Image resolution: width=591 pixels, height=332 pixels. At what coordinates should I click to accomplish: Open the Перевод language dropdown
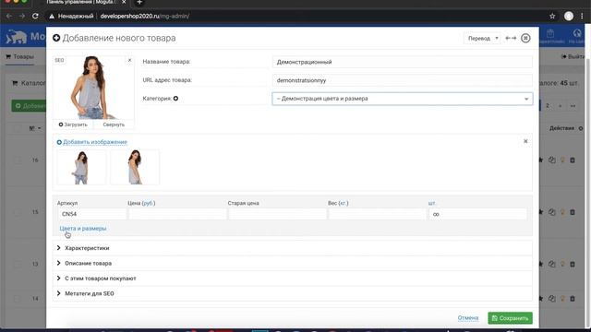(482, 38)
